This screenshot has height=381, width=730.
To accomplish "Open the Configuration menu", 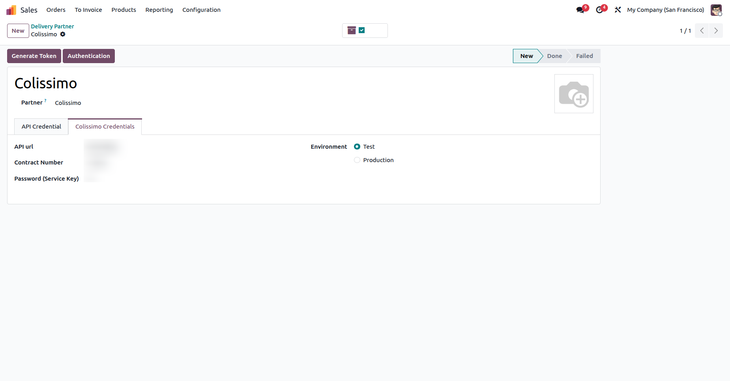I will click(x=201, y=10).
